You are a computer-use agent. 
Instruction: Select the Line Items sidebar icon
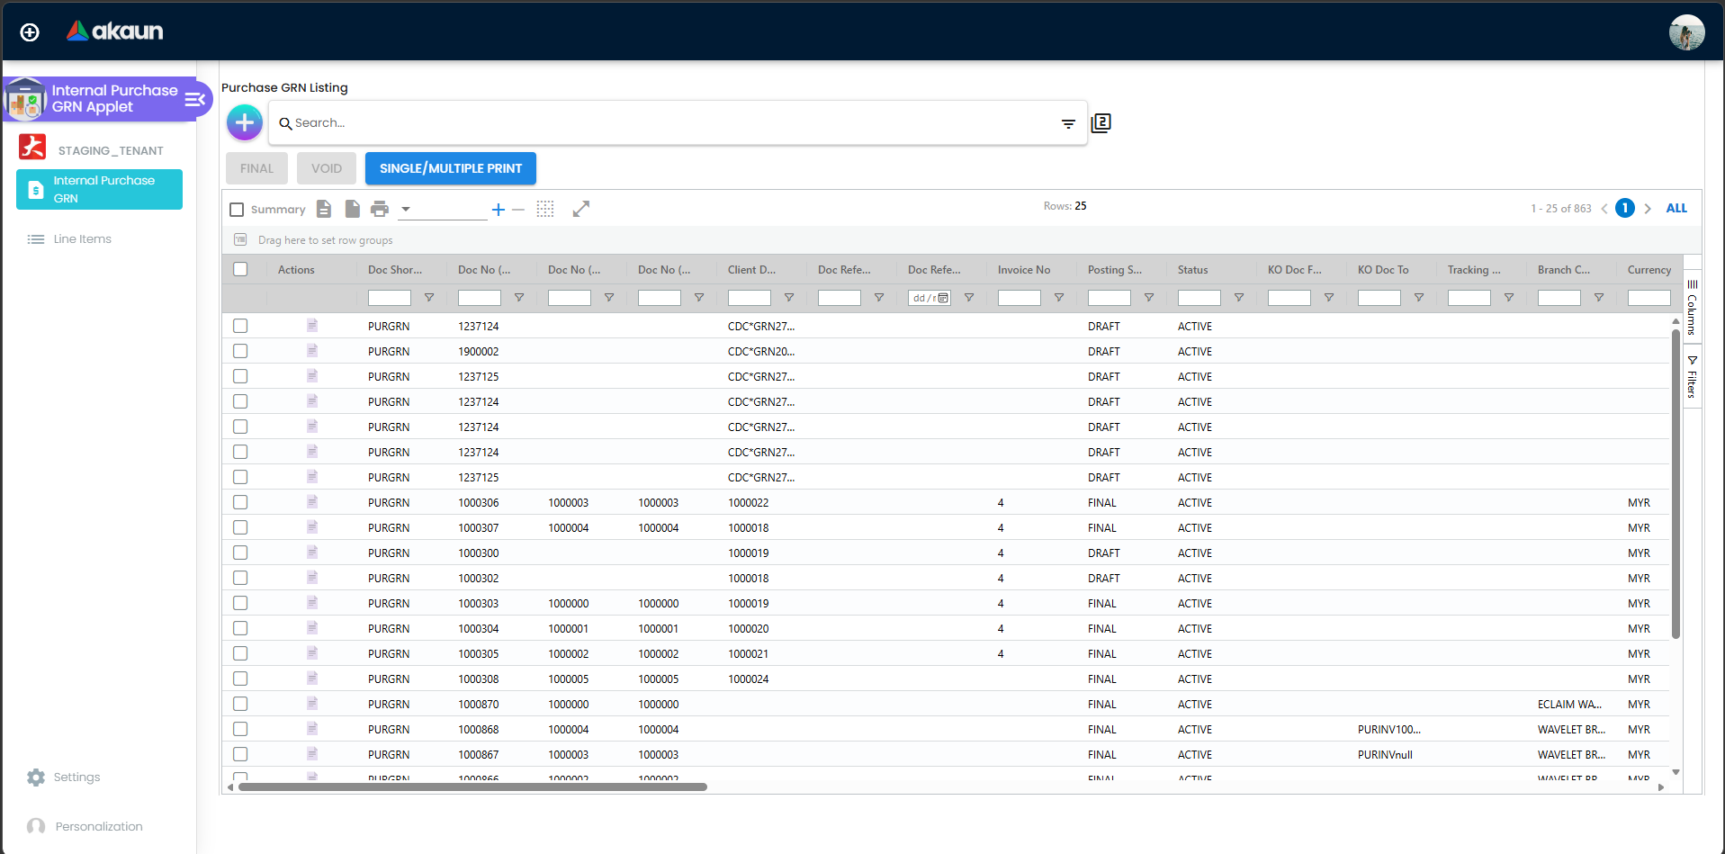point(35,238)
